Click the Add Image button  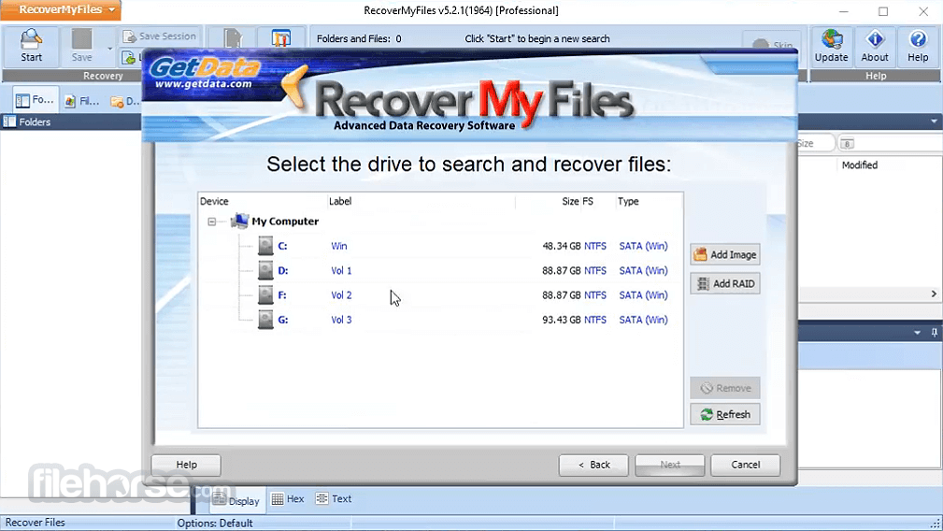pyautogui.click(x=724, y=254)
